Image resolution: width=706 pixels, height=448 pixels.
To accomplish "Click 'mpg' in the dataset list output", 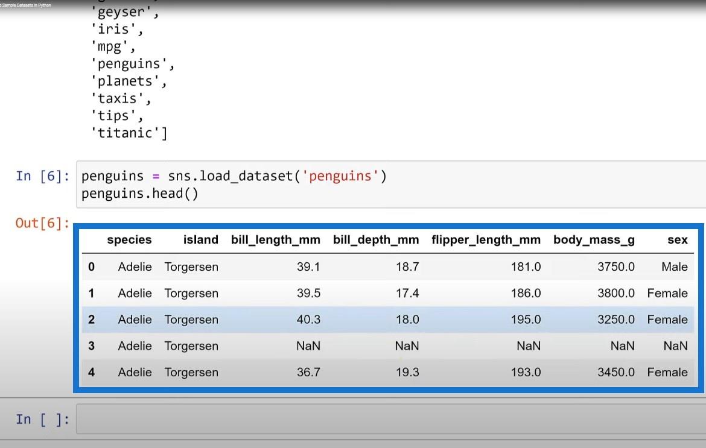I will pos(113,47).
